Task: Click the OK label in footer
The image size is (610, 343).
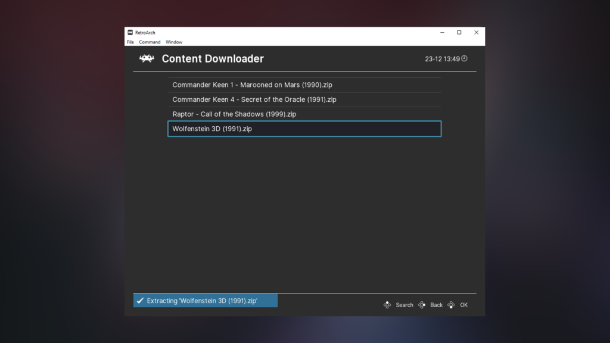Action: [x=463, y=305]
